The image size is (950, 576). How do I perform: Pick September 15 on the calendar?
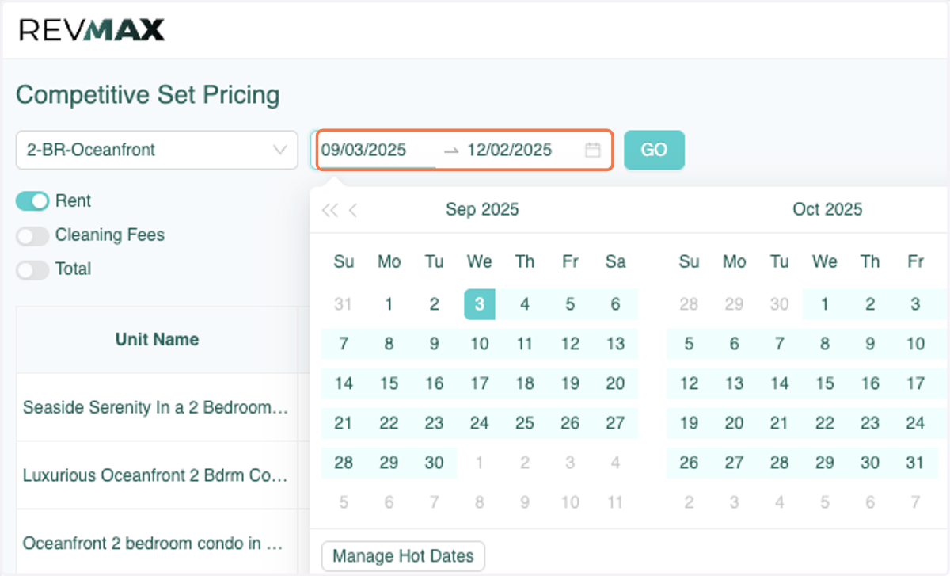point(389,383)
